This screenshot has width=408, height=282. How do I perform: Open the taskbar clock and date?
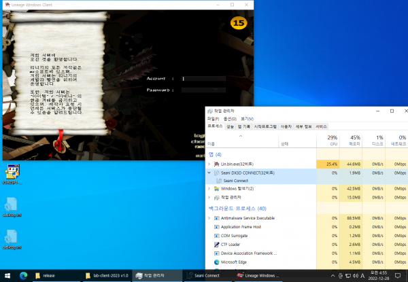379,275
